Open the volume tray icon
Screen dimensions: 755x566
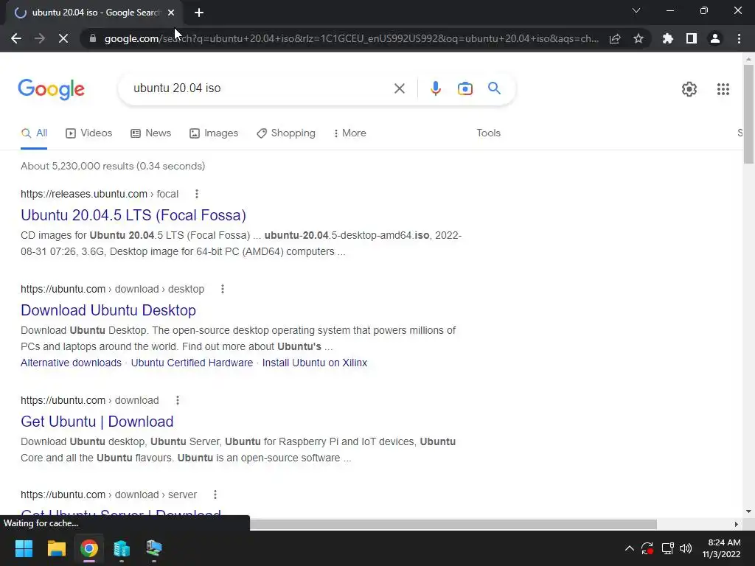point(686,548)
